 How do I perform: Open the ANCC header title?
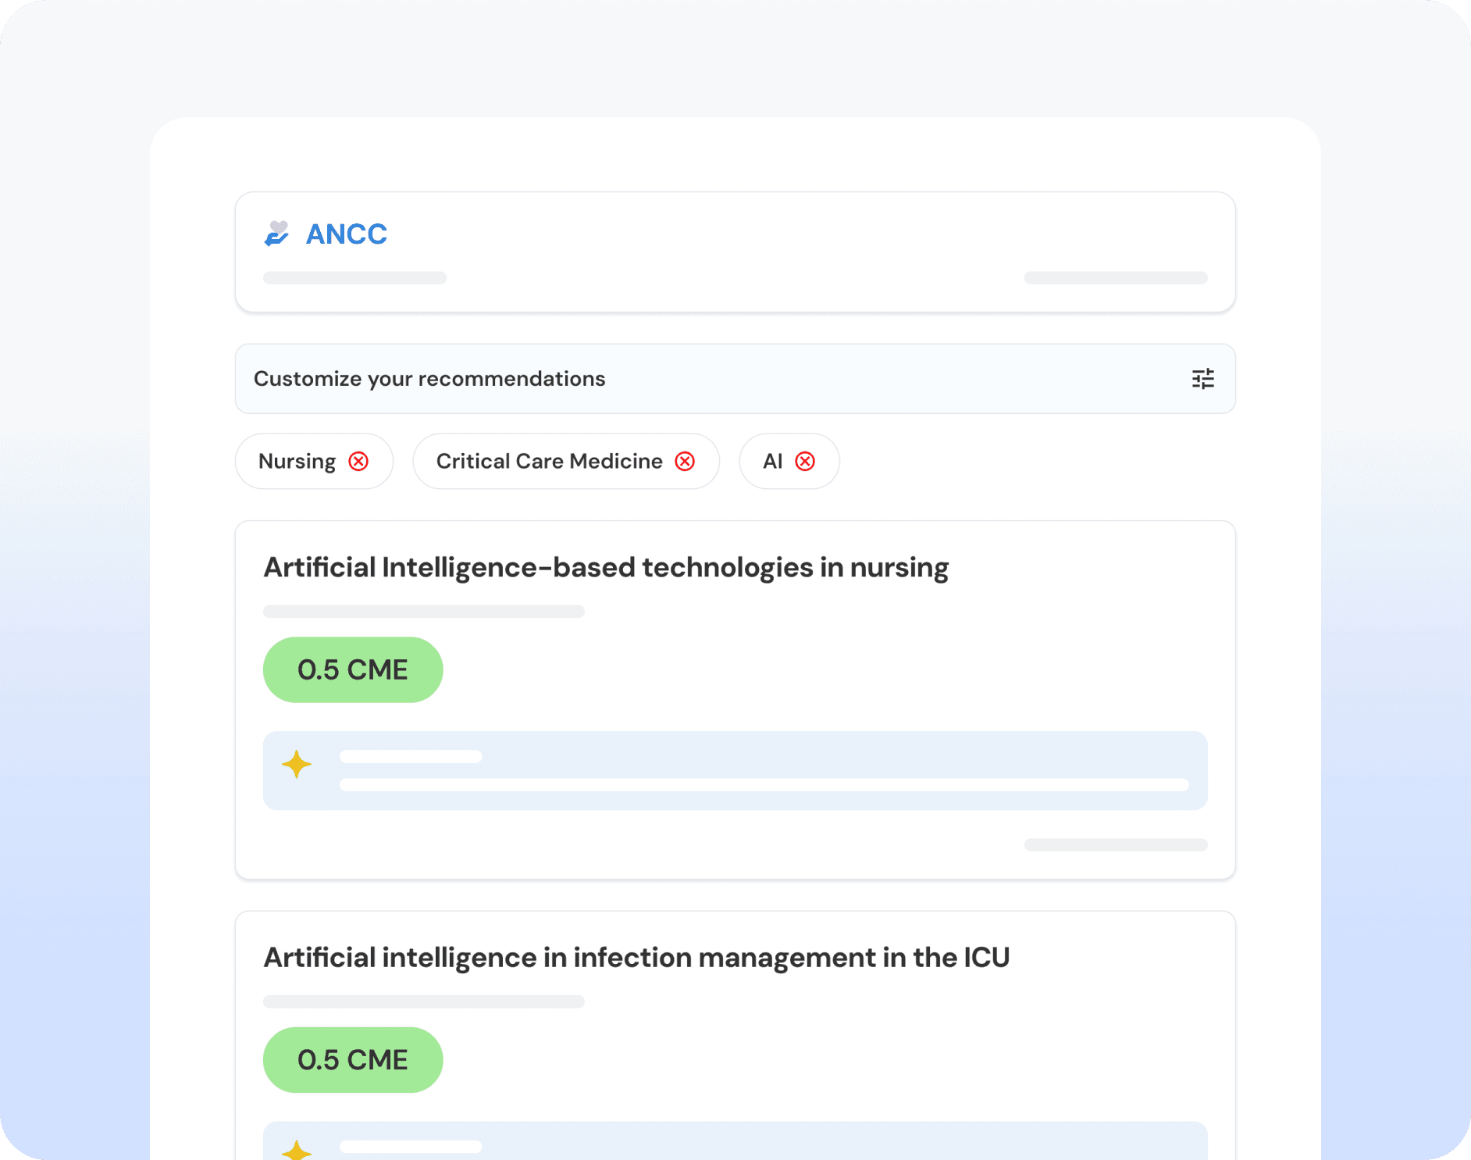pyautogui.click(x=346, y=234)
